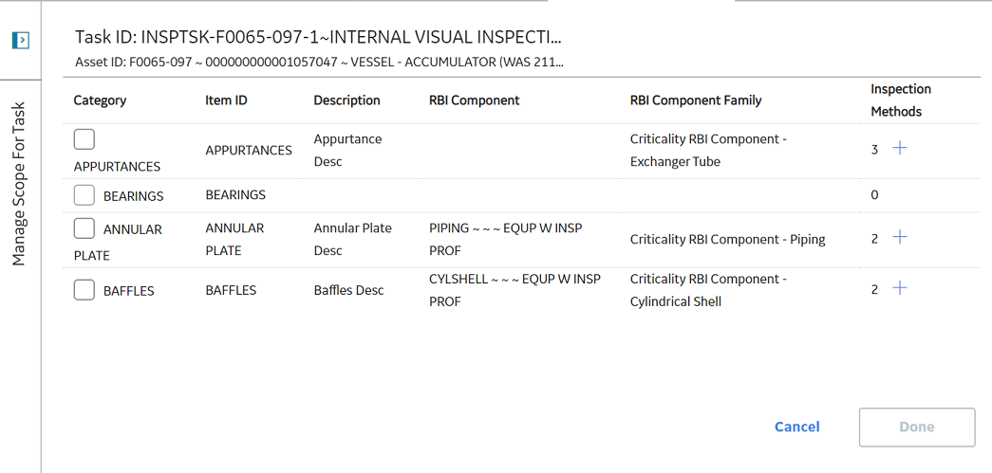The image size is (992, 473).
Task: Select the Criticality RBI Component - Piping cell
Action: 727,239
